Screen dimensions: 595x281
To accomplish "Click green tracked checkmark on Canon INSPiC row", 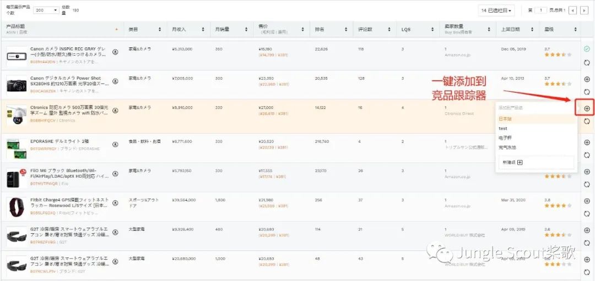I will click(x=587, y=49).
